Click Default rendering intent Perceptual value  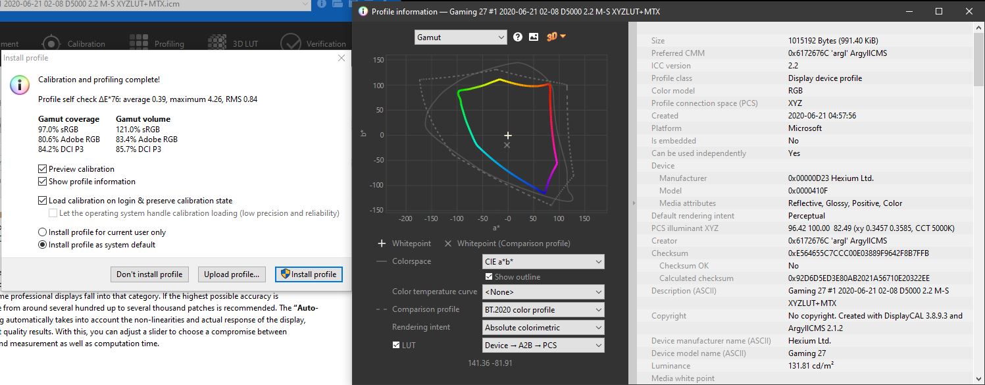click(x=807, y=216)
